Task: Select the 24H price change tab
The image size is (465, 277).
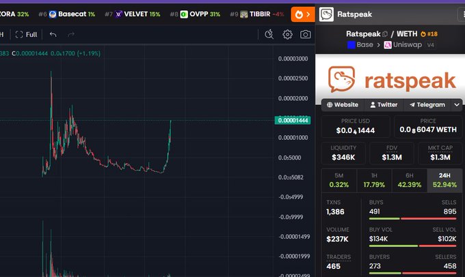Action: tap(444, 180)
